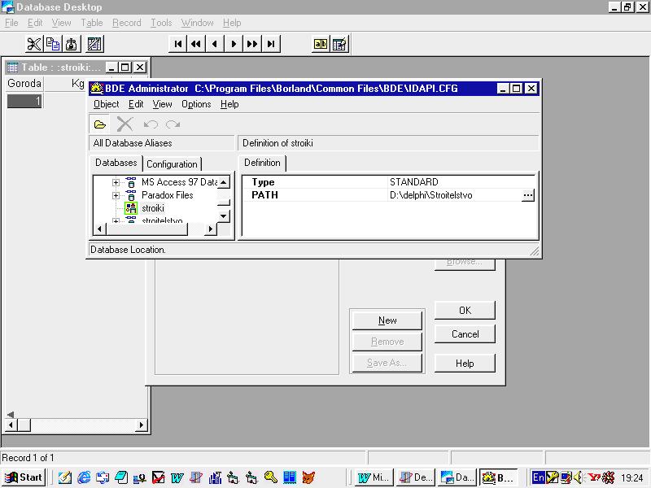Click right arrow of table window horizontal scrollbar
This screenshot has width=651, height=488.
click(x=141, y=425)
